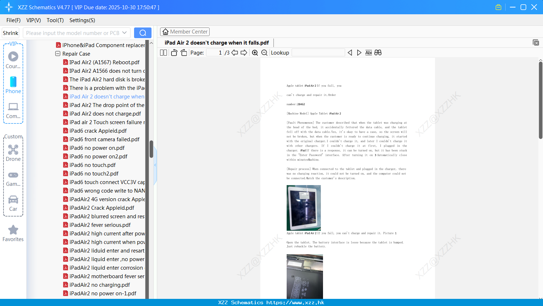The image size is (543, 306).
Task: Open the xzz.hk website link
Action: point(295,302)
